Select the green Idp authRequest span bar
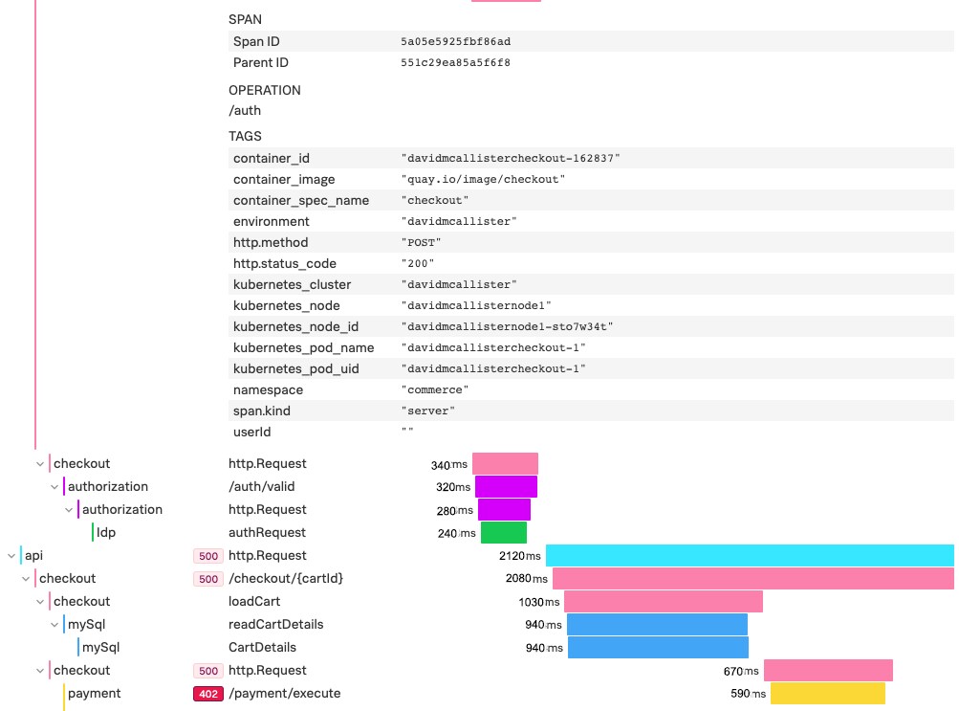This screenshot has width=959, height=711. click(x=503, y=533)
